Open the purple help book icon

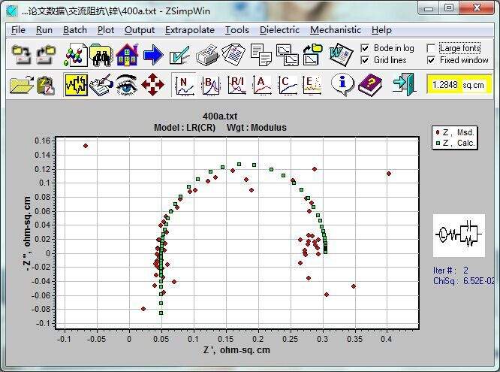pyautogui.click(x=369, y=85)
